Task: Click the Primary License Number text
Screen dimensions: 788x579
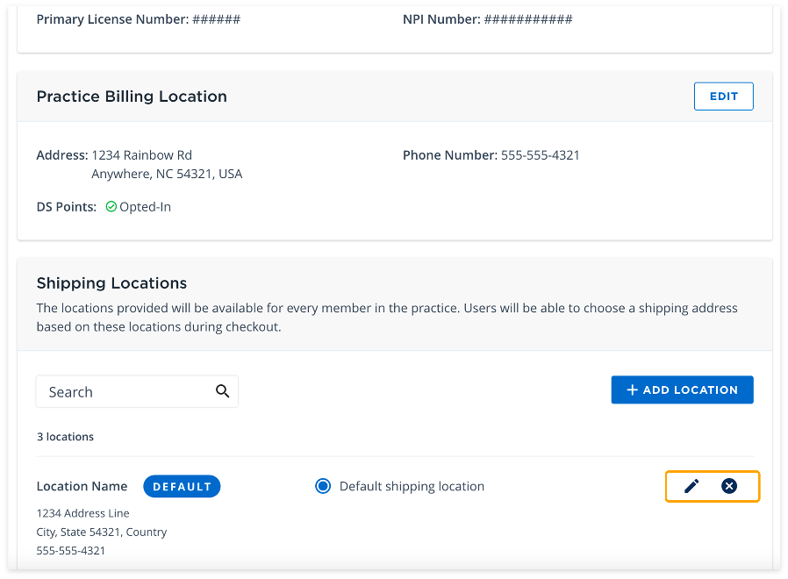Action: point(138,19)
